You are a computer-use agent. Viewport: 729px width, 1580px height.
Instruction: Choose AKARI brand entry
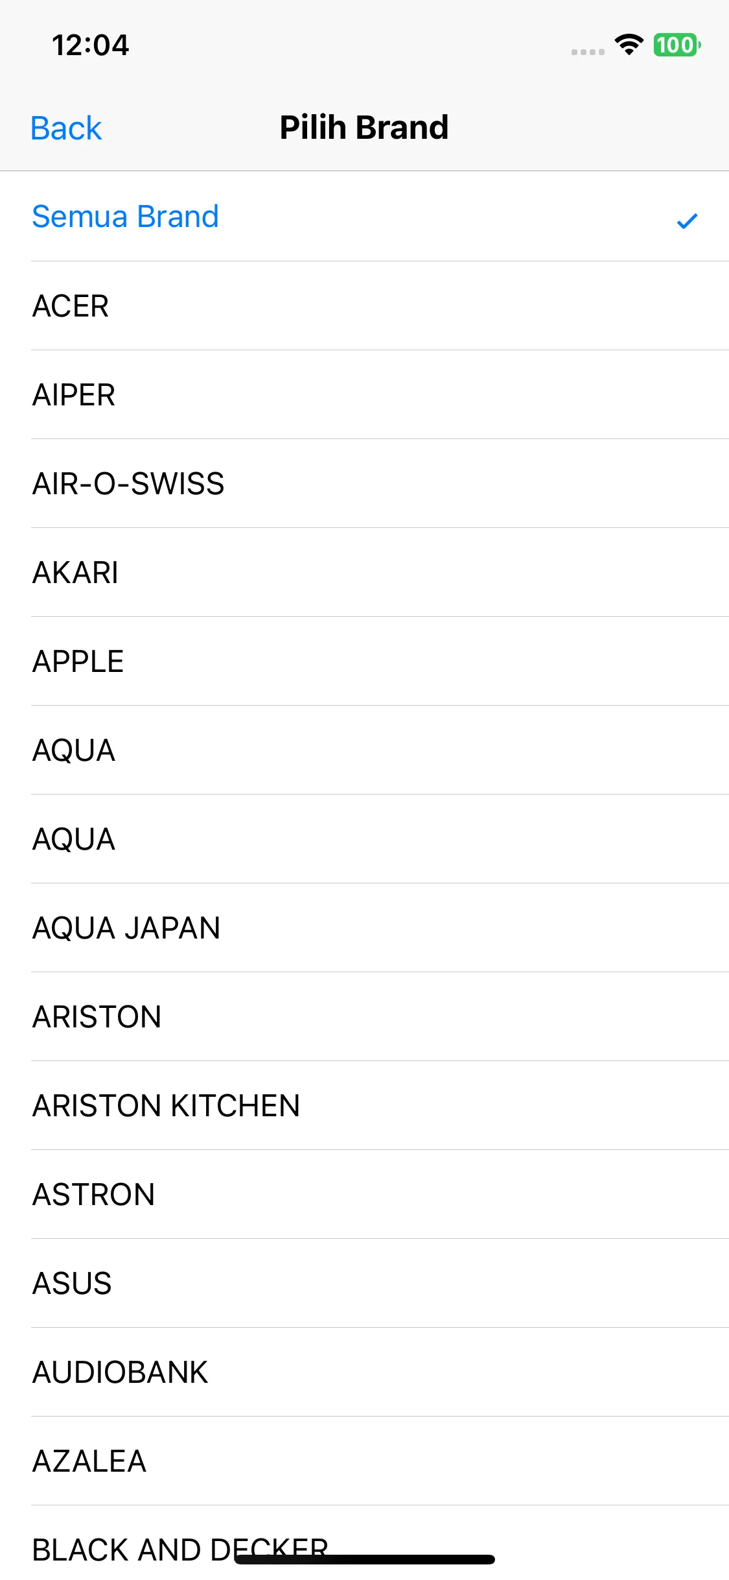tap(364, 572)
